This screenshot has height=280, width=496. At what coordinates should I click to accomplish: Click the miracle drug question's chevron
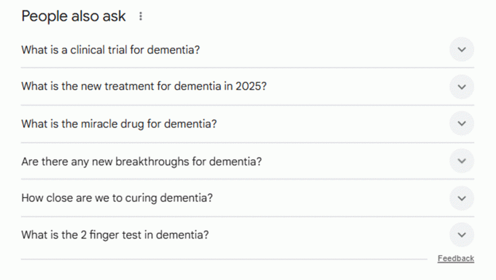(462, 124)
